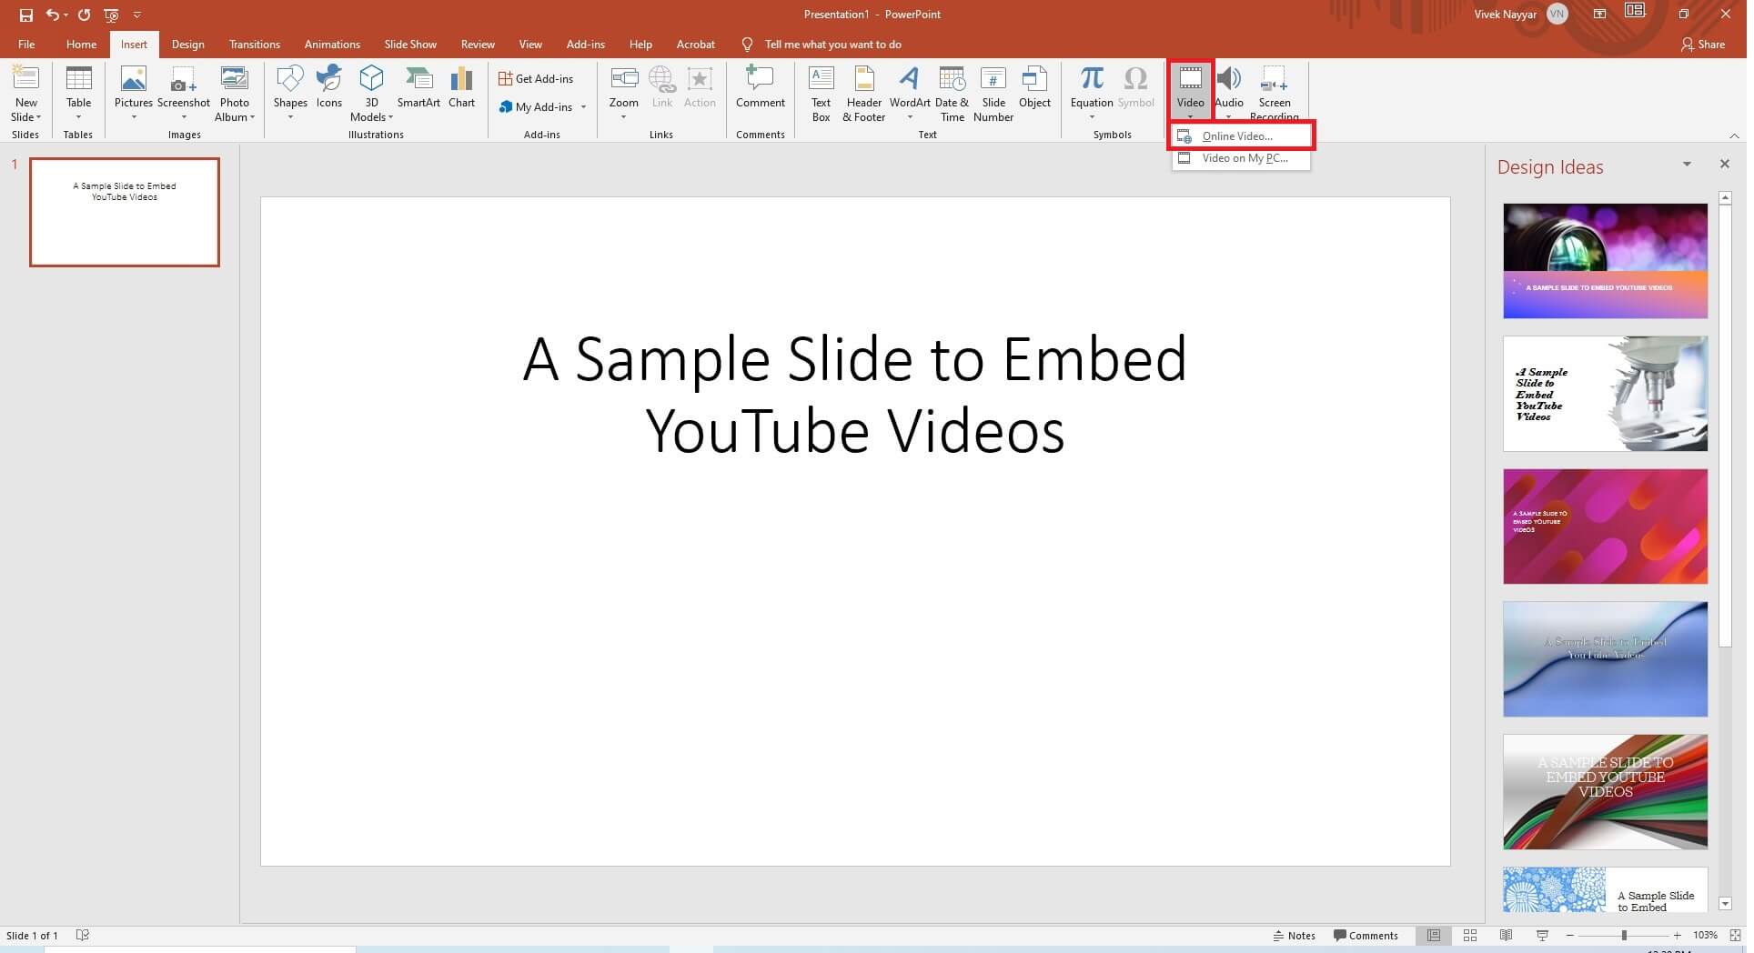
Task: Choose the microscope design idea
Action: click(x=1605, y=394)
